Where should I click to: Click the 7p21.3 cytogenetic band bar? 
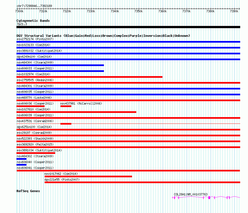click(128, 27)
